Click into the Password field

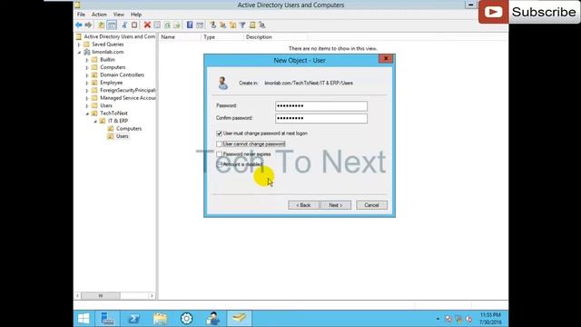click(x=321, y=106)
